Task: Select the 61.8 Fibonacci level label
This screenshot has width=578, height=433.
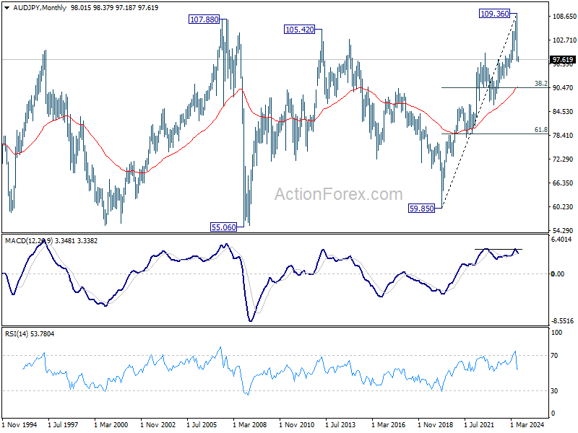Action: point(540,130)
